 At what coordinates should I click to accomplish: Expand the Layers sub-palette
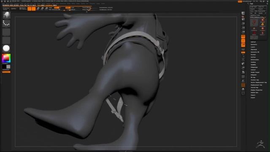coord(253,47)
